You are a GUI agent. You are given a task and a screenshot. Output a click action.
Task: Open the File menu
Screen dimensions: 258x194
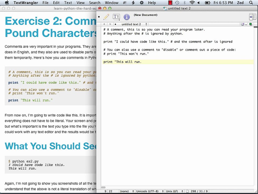45,3
